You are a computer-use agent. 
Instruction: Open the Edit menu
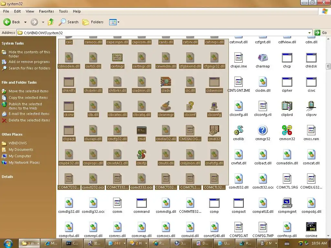17,11
